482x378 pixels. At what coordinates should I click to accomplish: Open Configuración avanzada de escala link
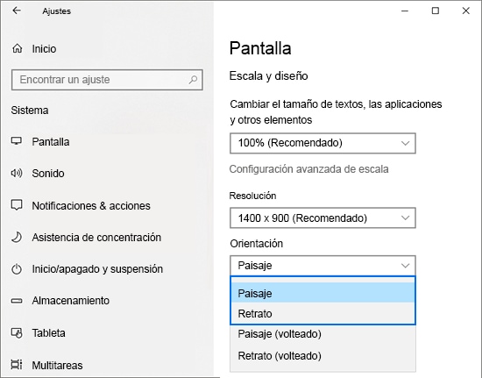[x=309, y=169]
